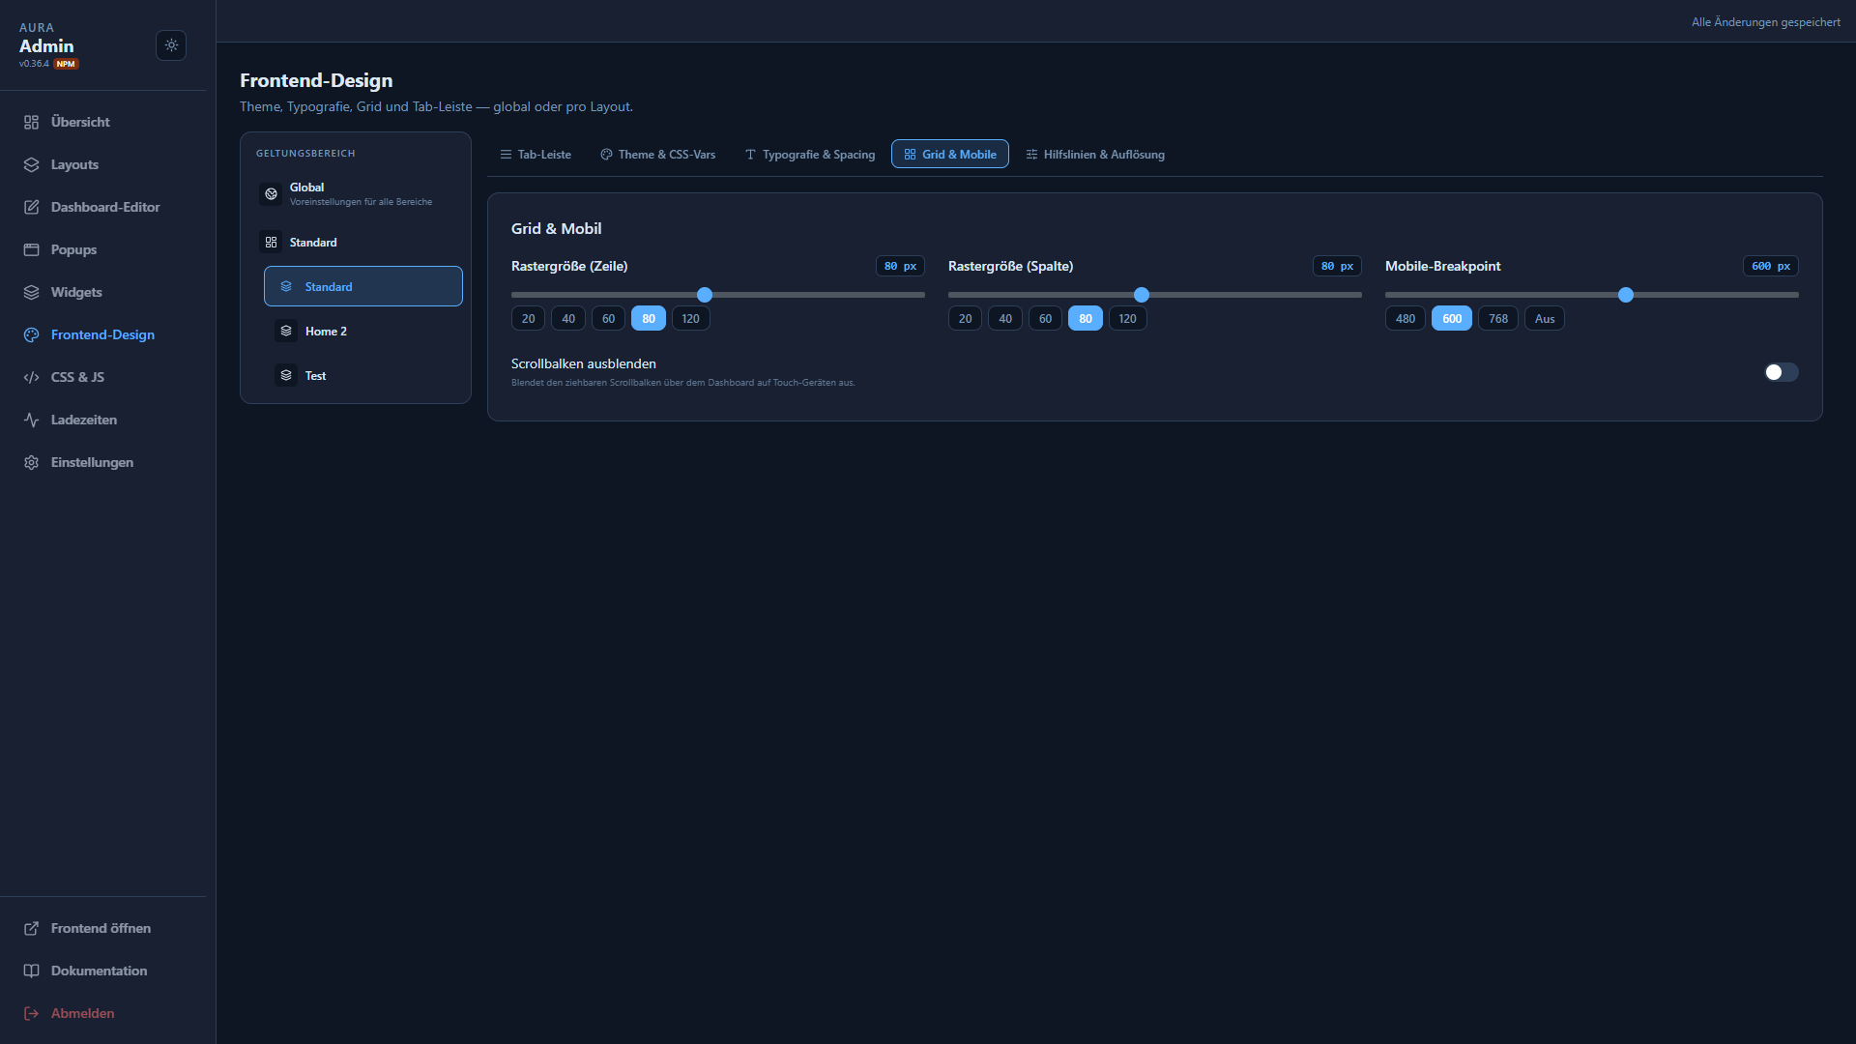Select 60 preset for Rastergröße (Zeile)
Image resolution: width=1856 pixels, height=1044 pixels.
point(608,318)
